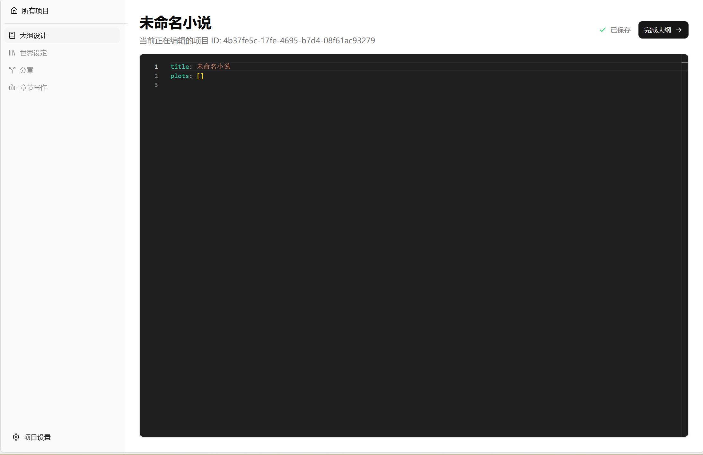
Task: Click the green checkmark beside 已保存
Action: [x=602, y=30]
